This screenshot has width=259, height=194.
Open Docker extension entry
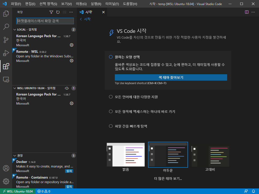coord(45,166)
